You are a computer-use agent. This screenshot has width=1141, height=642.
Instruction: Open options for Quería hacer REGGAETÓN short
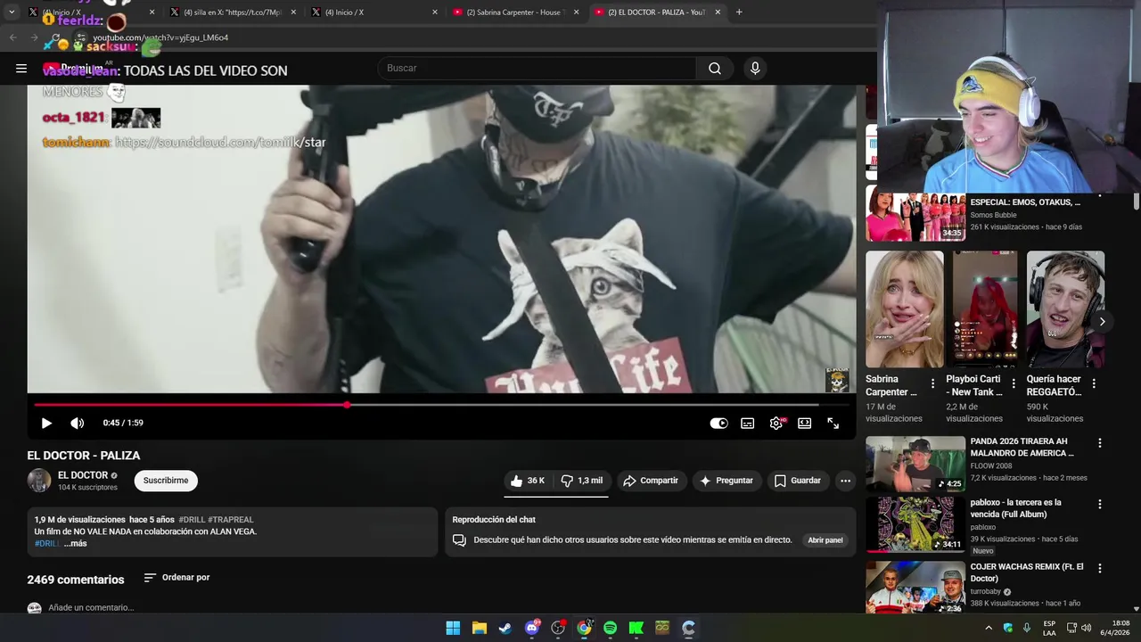pos(1094,383)
